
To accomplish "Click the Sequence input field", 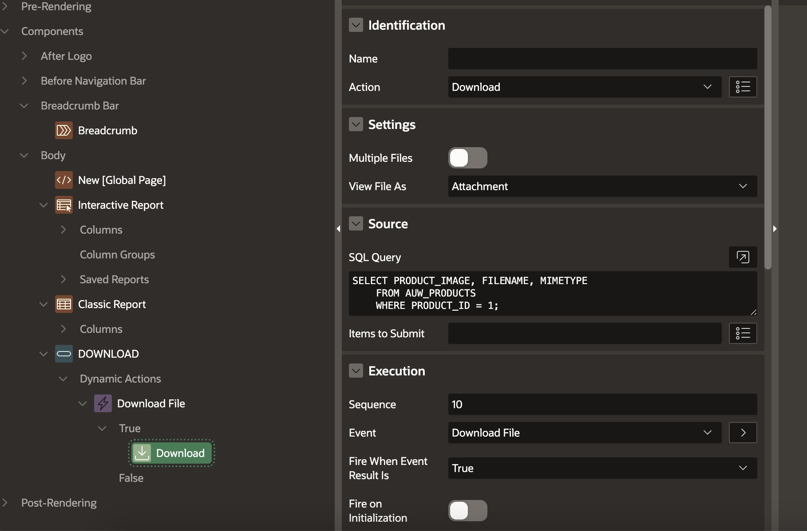I will coord(602,404).
